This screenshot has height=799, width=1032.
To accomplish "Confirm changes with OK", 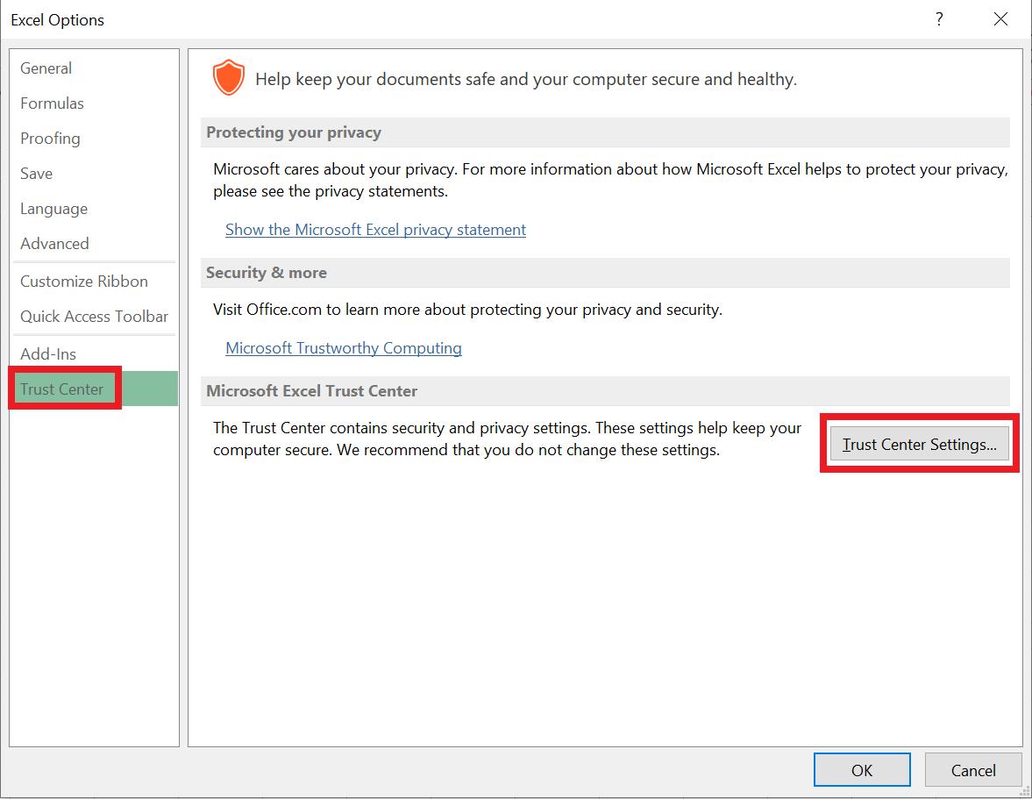I will click(862, 770).
